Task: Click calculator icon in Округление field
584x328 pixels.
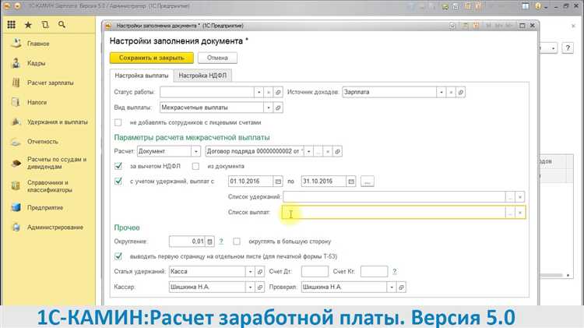Action: (209, 242)
